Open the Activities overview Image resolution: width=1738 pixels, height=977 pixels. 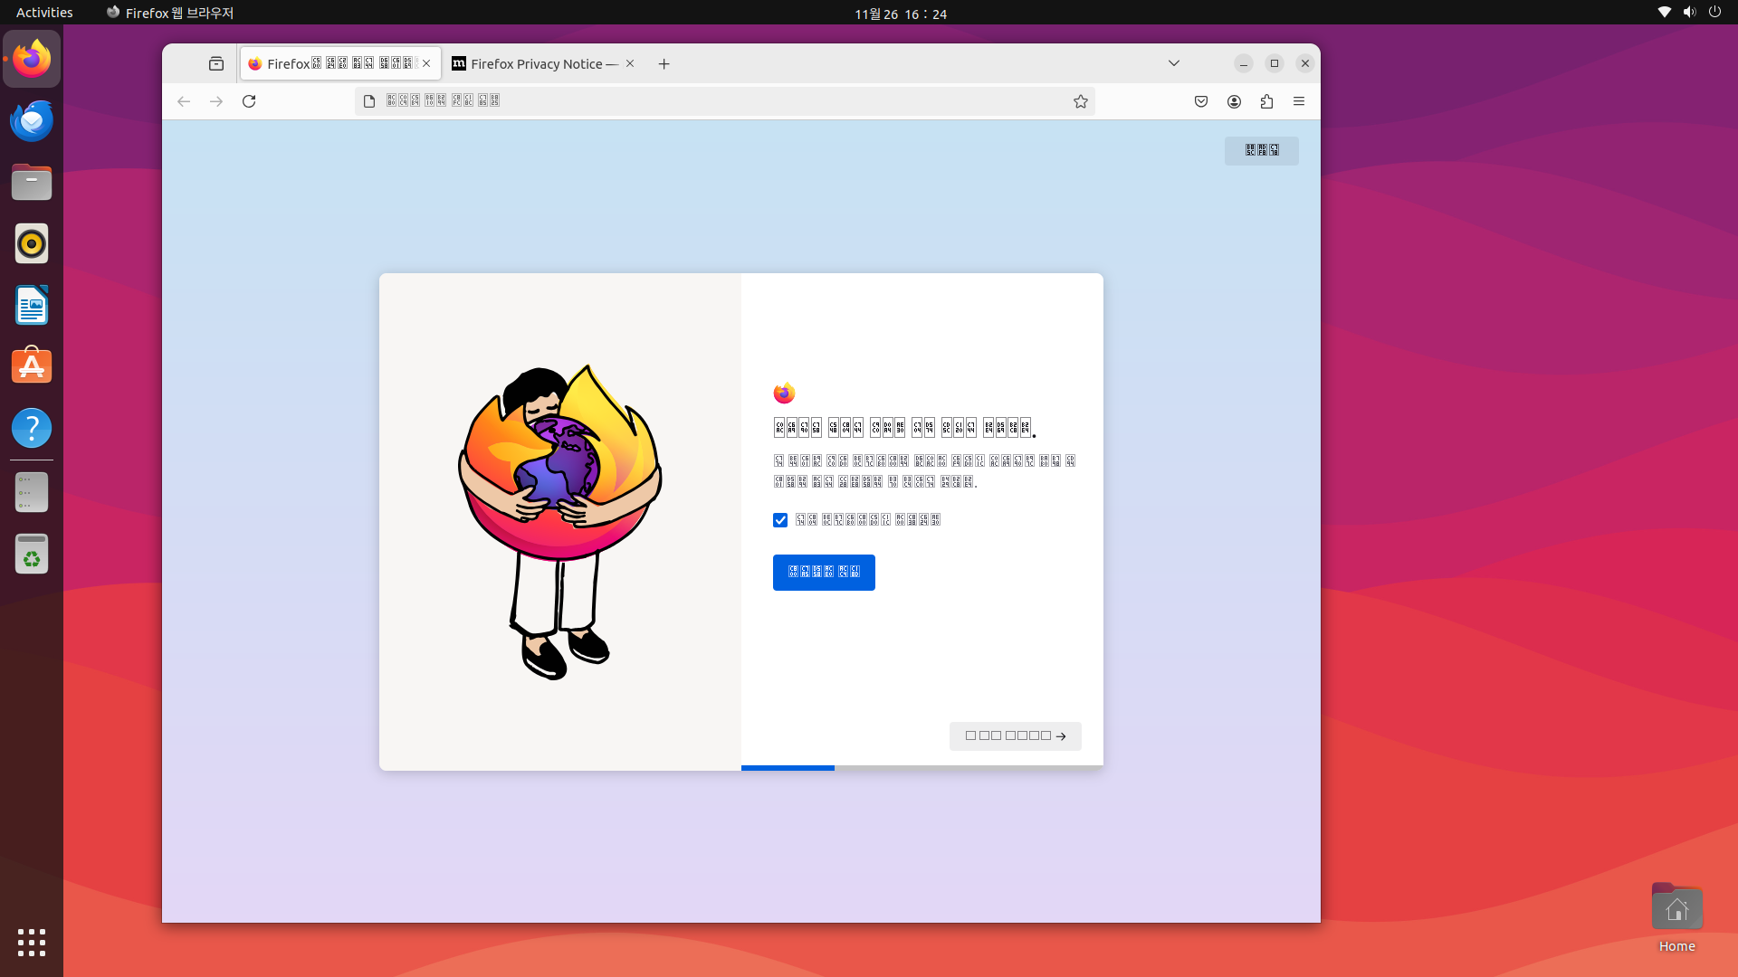44,13
